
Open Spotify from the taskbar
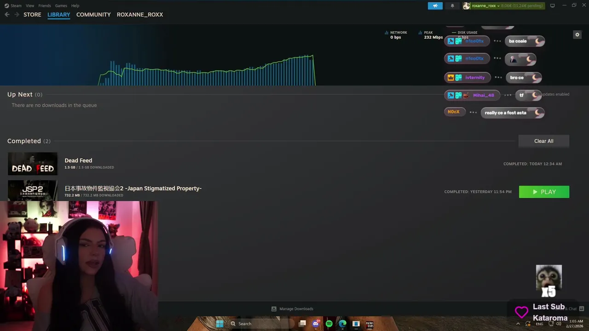click(329, 324)
